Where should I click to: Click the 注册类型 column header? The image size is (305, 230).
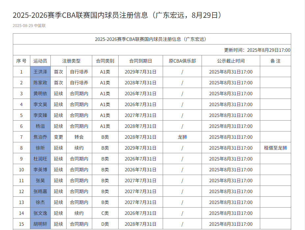pyautogui.click(x=71, y=61)
